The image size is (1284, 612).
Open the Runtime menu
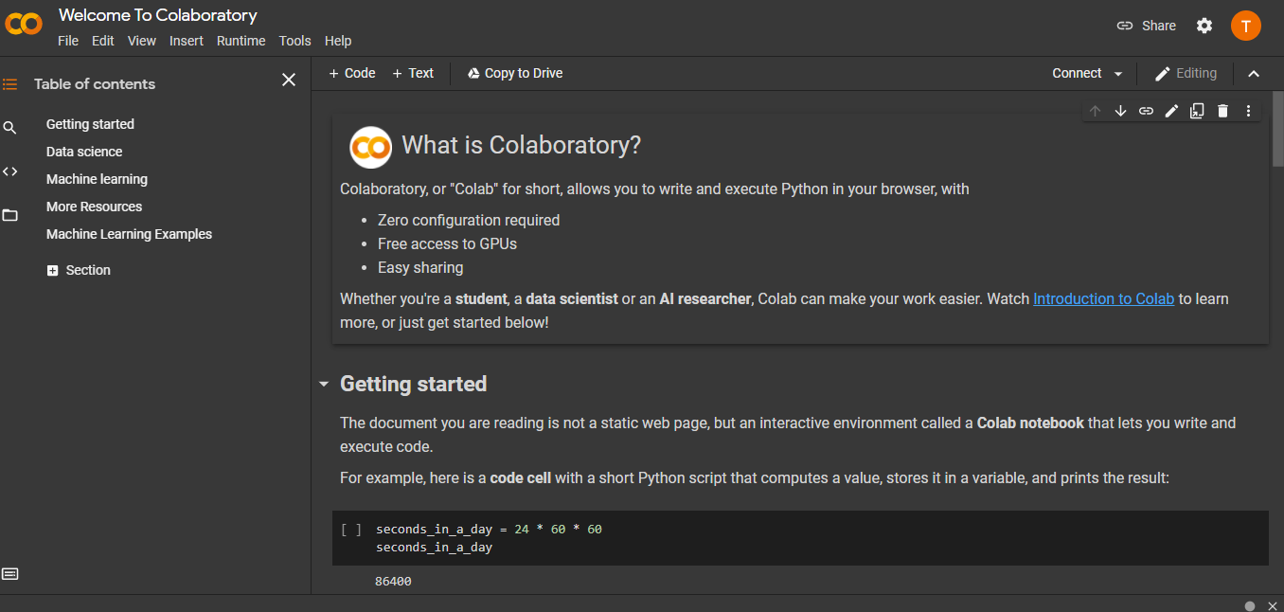tap(241, 41)
